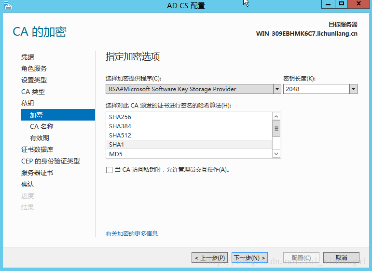Go to 服务器证书 step in sidebar
Image resolution: width=372 pixels, height=271 pixels.
pos(37,173)
